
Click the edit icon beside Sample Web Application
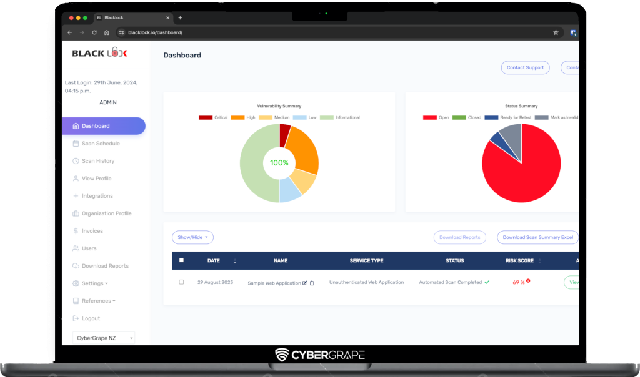coord(305,283)
